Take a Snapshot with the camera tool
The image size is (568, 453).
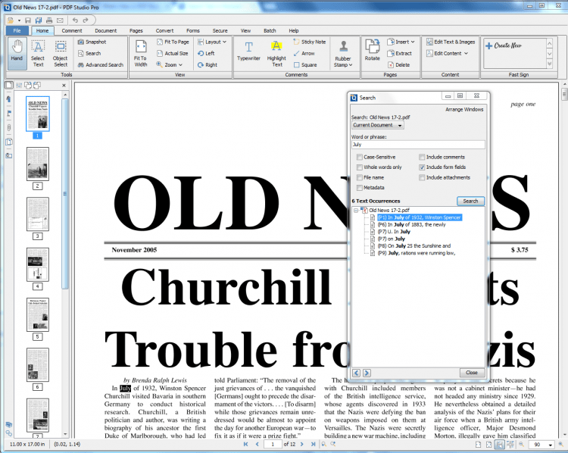coord(91,42)
